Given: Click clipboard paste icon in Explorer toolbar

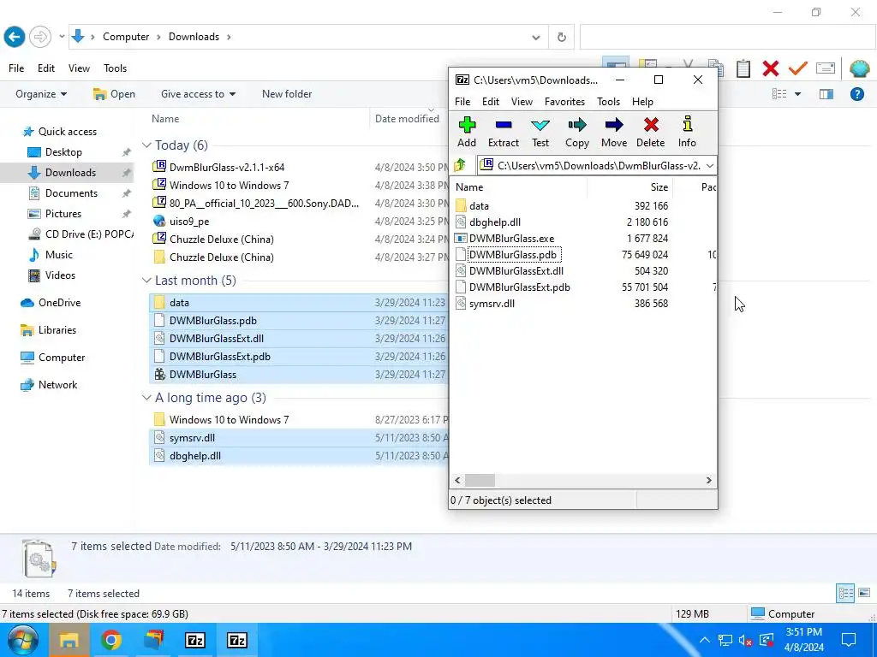Looking at the screenshot, I should click(743, 68).
